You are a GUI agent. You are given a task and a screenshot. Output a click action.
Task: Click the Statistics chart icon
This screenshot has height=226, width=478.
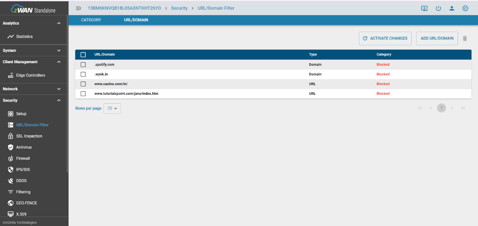pos(11,37)
